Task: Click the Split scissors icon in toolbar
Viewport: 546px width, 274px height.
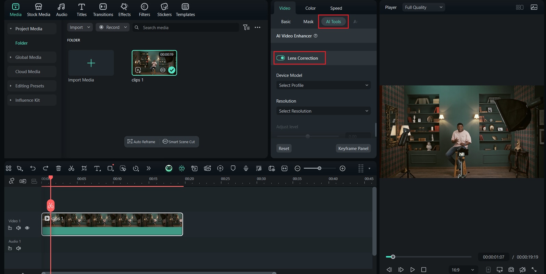Action: [x=71, y=168]
